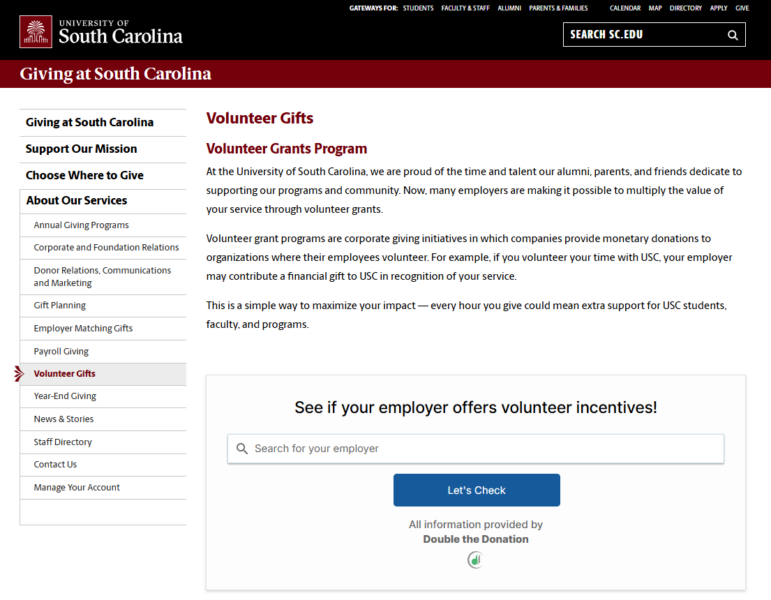This screenshot has height=600, width=771.
Task: Click the University of South Carolina logo
Action: tap(102, 32)
